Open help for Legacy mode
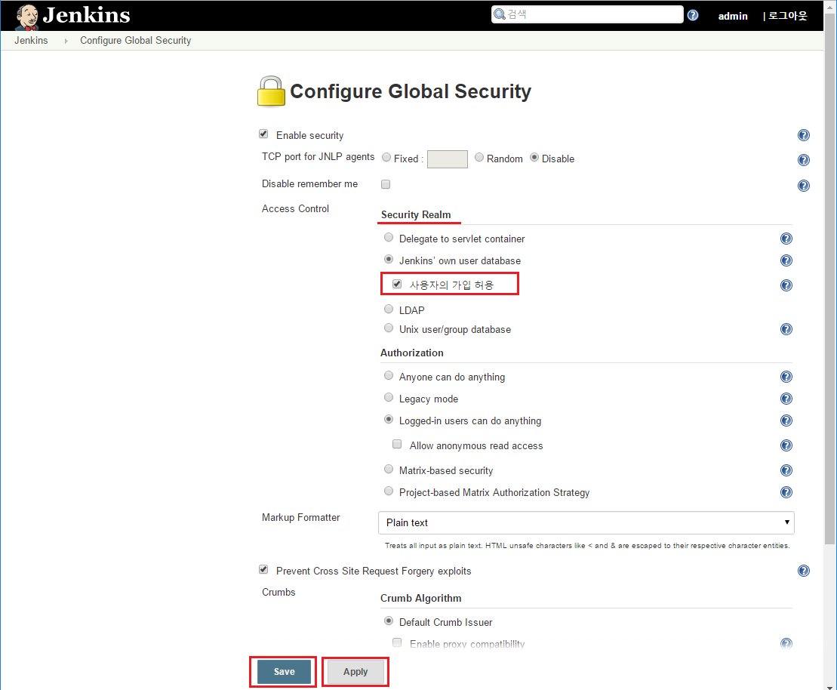Viewport: 837px width, 690px height. [x=786, y=399]
